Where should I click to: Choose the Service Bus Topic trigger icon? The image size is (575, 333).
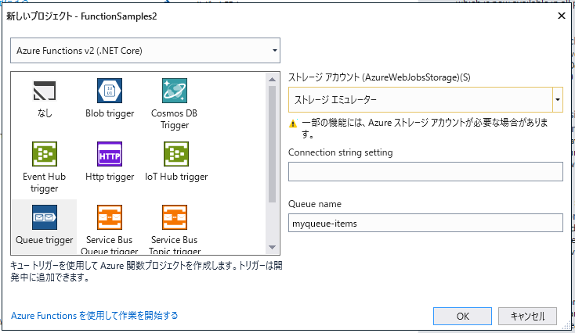point(175,217)
